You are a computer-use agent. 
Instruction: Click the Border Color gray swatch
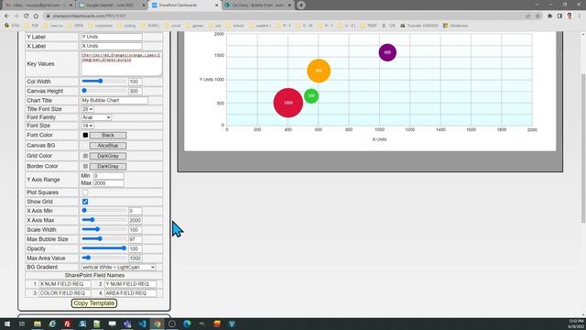[x=85, y=166]
